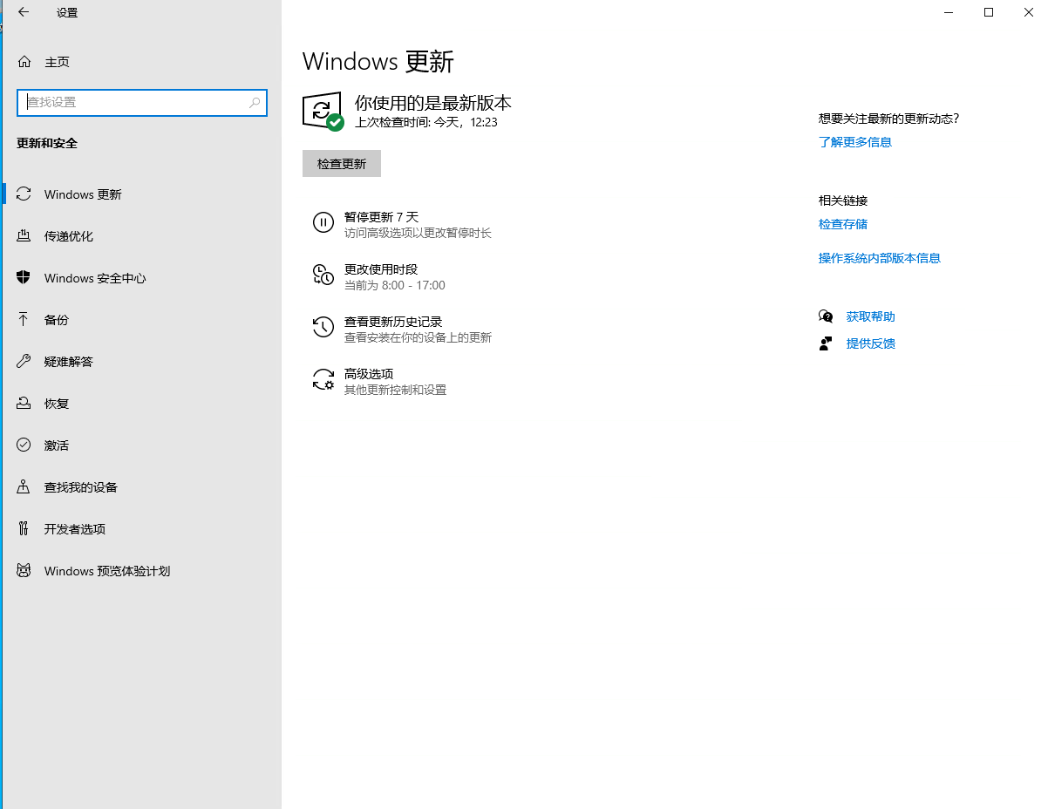1048x809 pixels.
Task: Open 高级选项 advanced options
Action: point(379,381)
